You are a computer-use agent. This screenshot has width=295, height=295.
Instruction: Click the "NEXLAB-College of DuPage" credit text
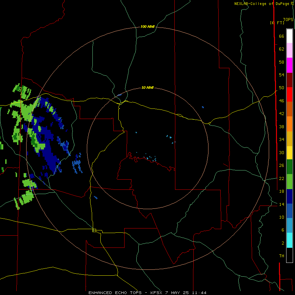point(262,4)
